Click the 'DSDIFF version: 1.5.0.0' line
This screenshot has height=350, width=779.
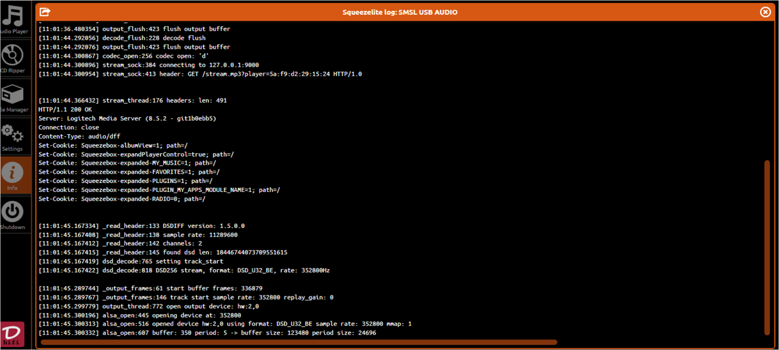pyautogui.click(x=141, y=226)
